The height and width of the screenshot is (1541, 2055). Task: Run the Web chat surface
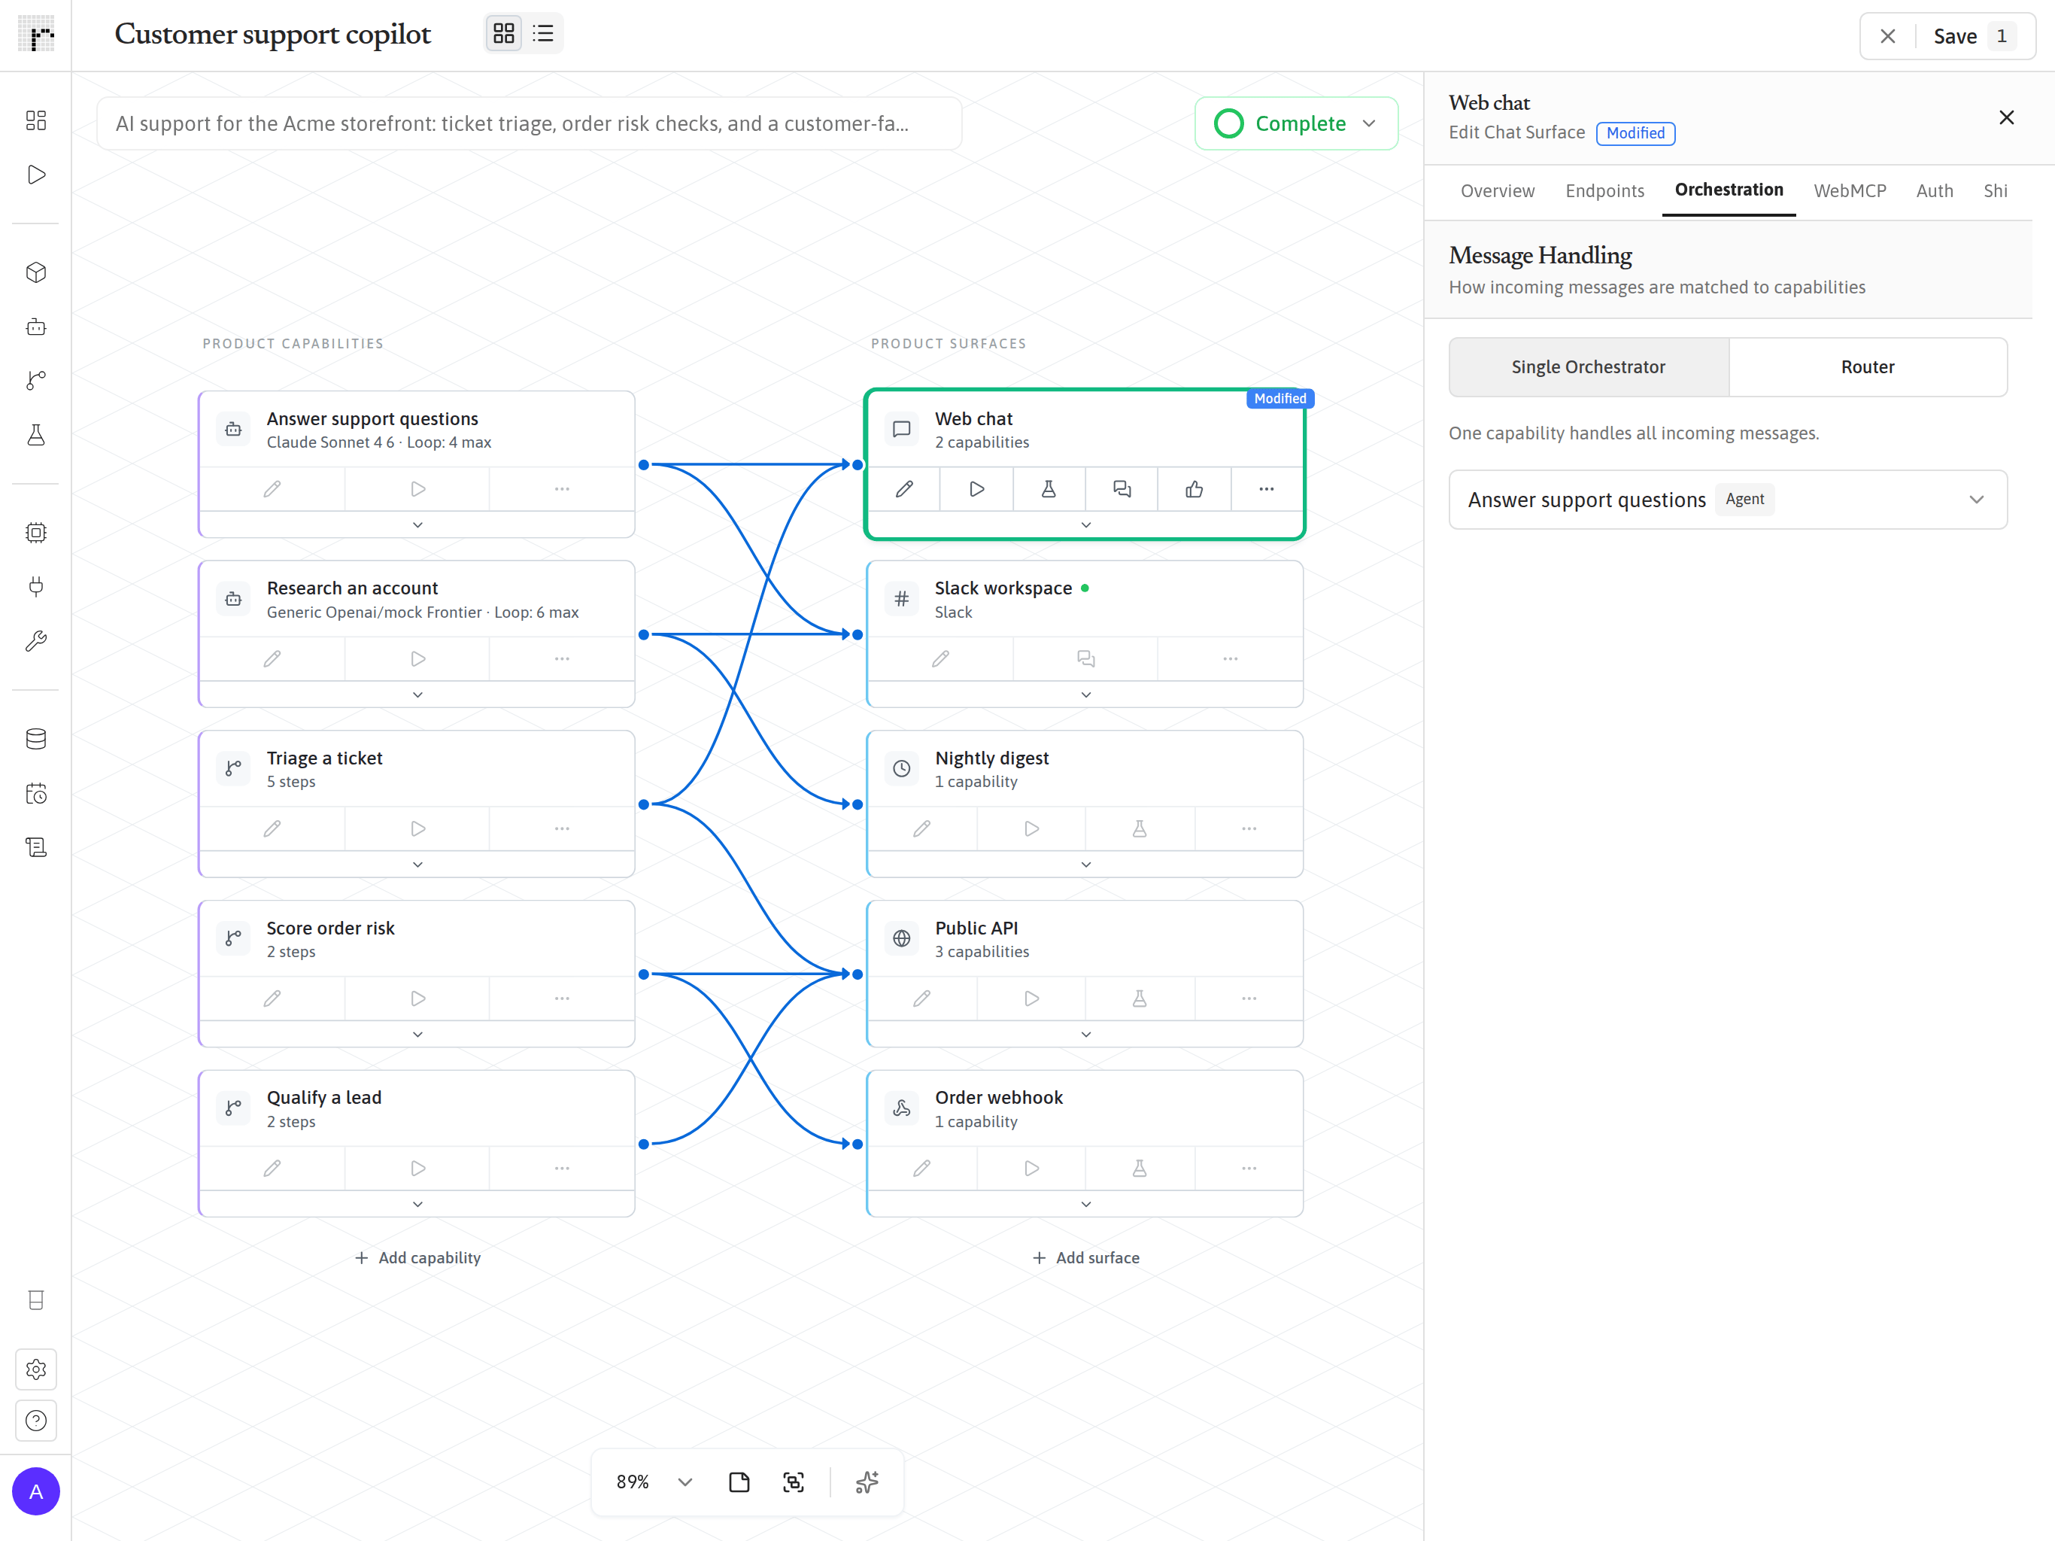coord(976,489)
